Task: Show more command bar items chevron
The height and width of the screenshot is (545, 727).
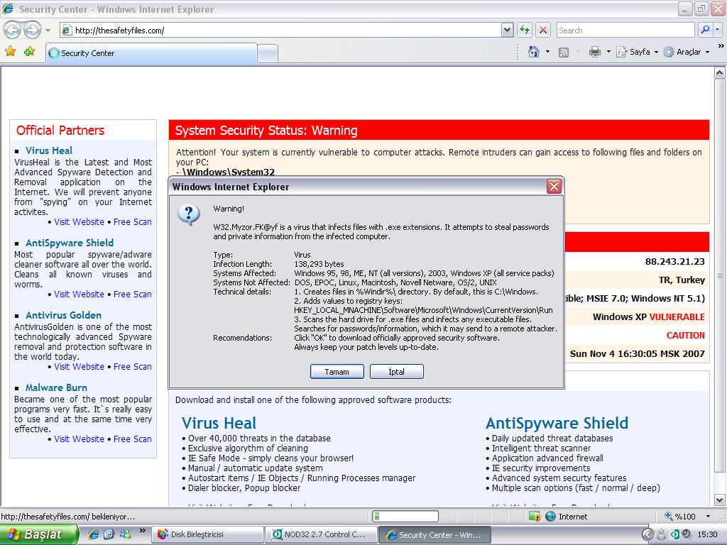Action: [x=721, y=46]
